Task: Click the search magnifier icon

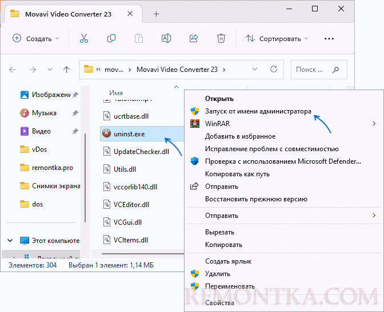Action: tap(335, 70)
